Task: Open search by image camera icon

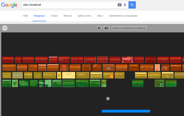Action: 120,5
